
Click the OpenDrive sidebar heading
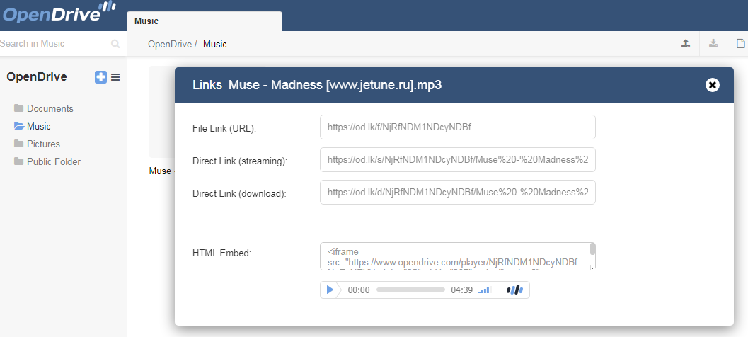(x=37, y=77)
